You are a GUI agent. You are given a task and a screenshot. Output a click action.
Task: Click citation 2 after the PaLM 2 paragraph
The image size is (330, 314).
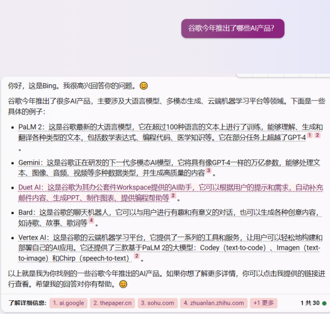[x=317, y=135]
